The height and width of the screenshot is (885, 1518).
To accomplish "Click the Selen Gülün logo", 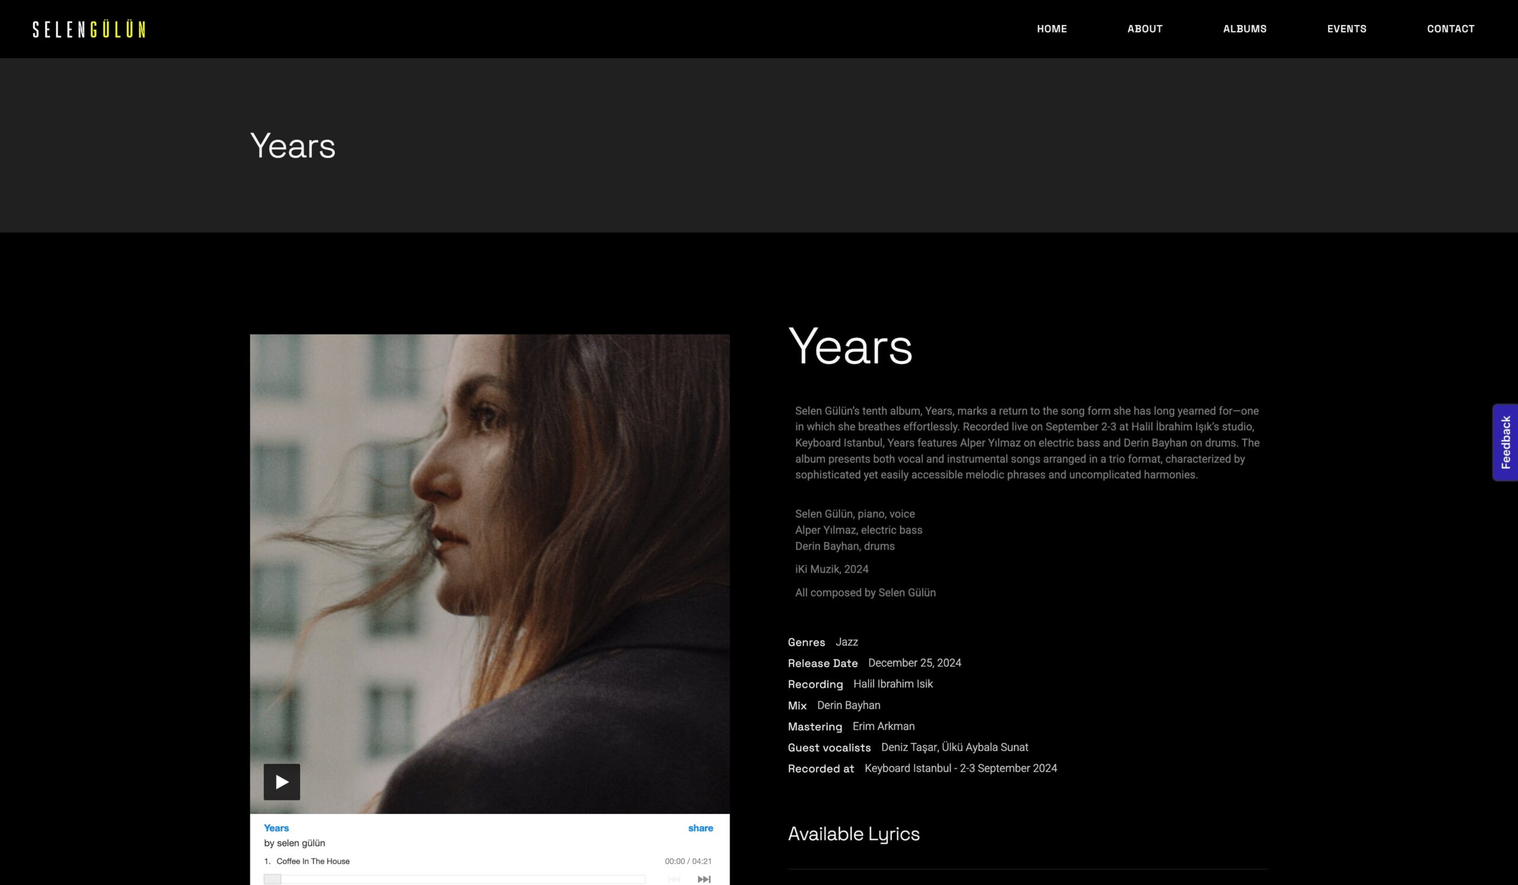I will 89,29.
